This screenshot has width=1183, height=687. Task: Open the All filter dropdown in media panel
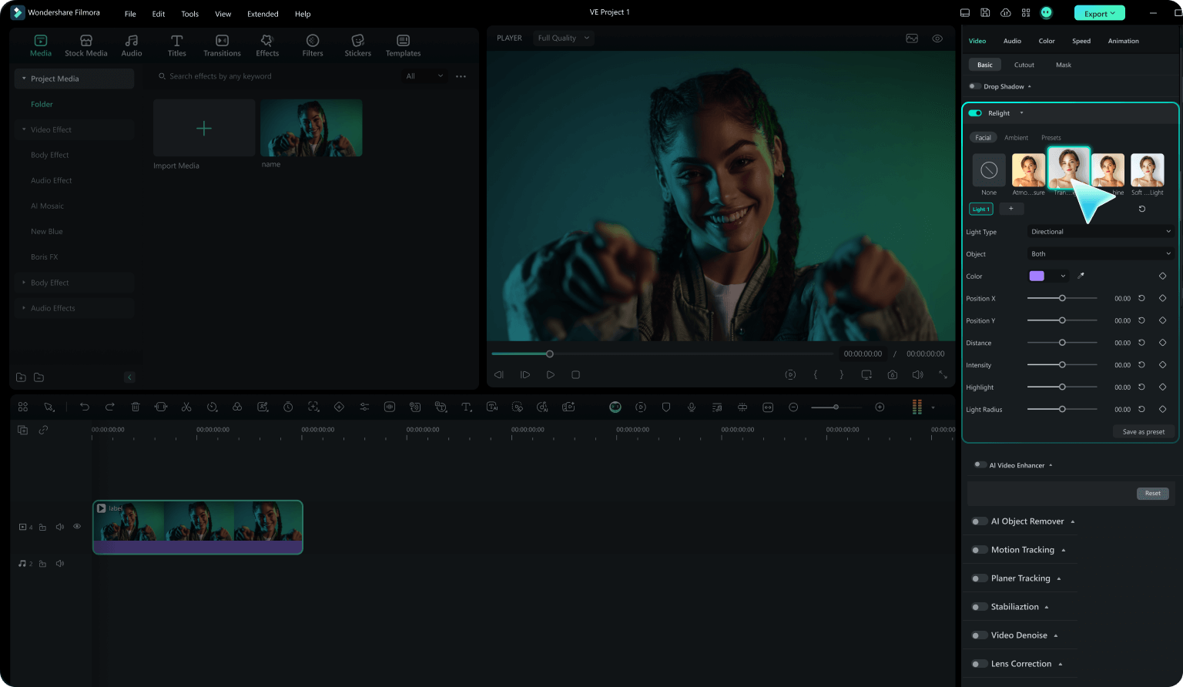424,76
